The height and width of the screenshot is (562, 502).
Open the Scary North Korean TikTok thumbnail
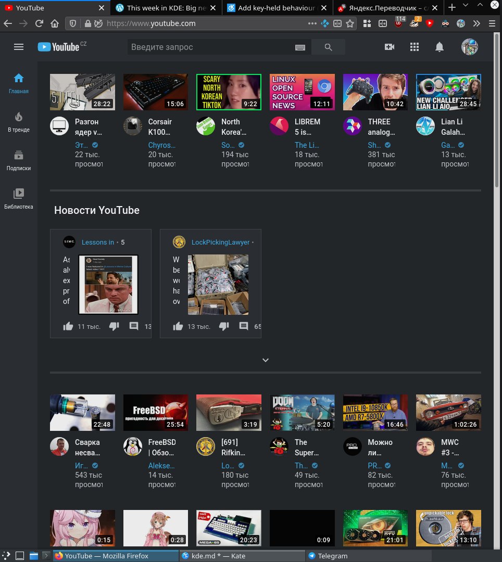tap(229, 92)
